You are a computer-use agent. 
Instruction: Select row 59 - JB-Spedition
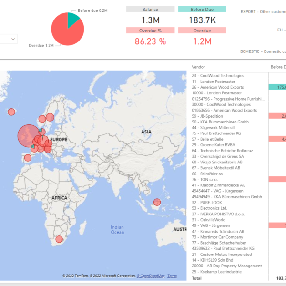(x=207, y=116)
